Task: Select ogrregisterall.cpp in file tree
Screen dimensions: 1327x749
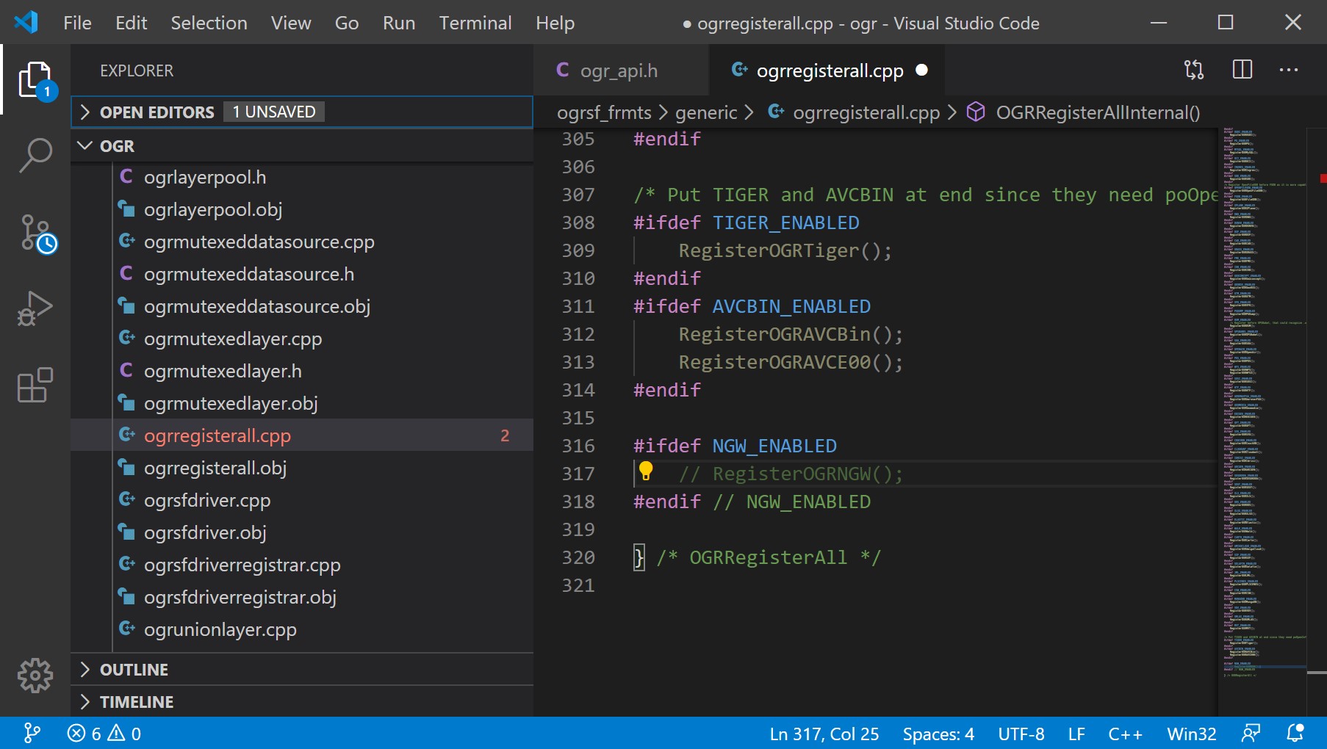Action: (302, 435)
